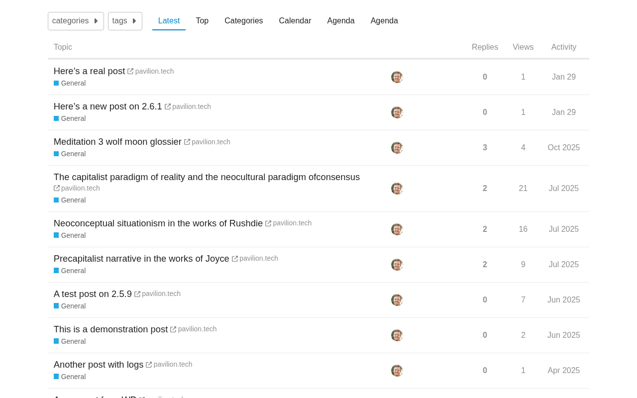Switch to the Top tab

click(x=202, y=21)
